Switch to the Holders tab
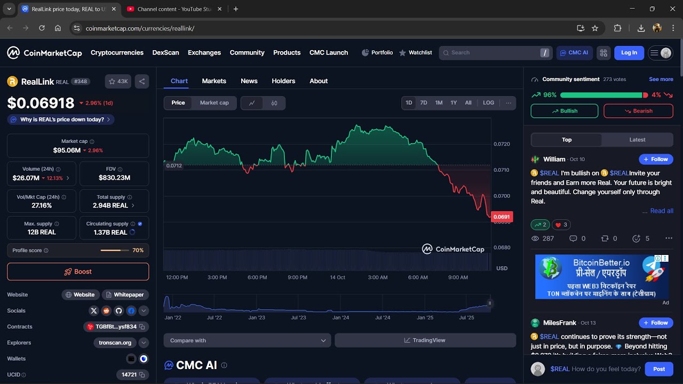Screen dimensions: 683x384 pos(283,81)
